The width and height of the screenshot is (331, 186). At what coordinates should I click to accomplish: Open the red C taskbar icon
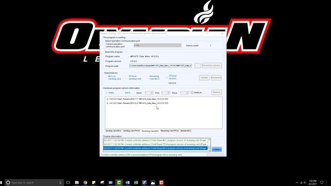click(161, 182)
